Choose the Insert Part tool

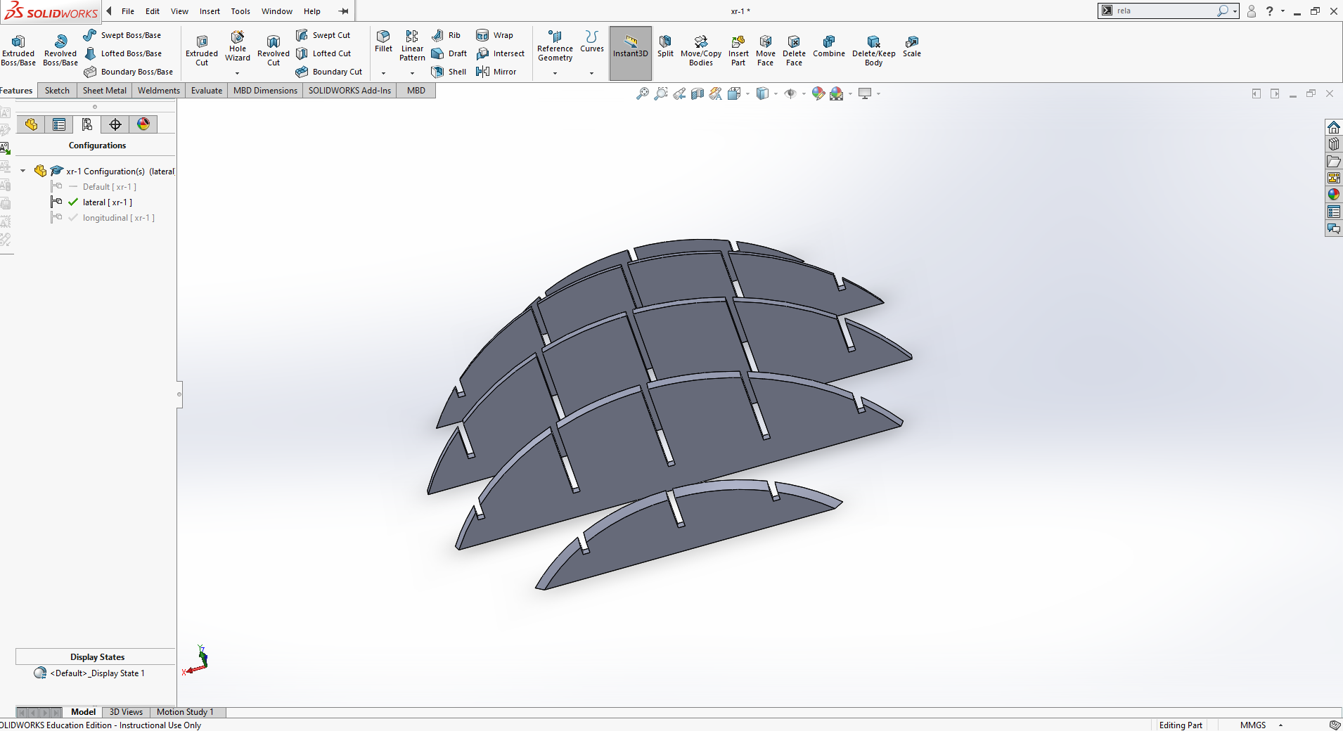click(x=738, y=50)
